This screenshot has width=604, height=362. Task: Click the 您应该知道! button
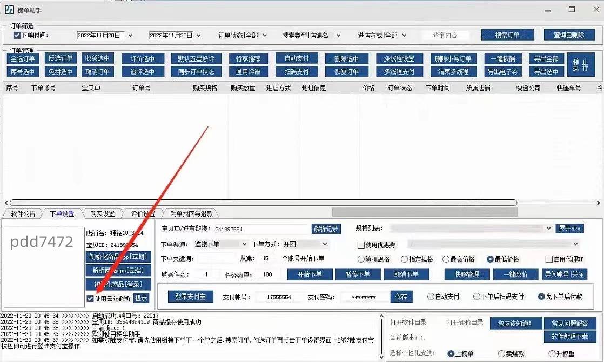(x=516, y=324)
